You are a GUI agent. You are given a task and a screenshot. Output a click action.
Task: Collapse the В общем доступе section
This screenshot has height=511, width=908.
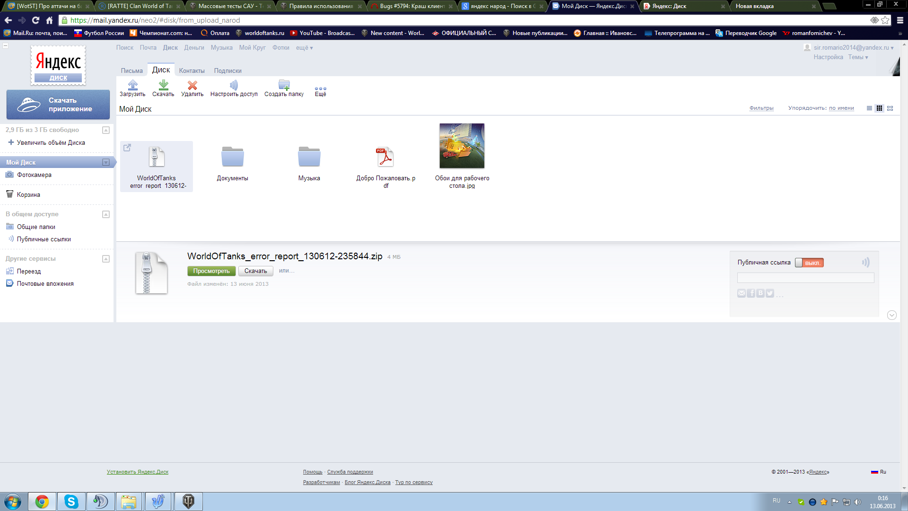coord(106,214)
